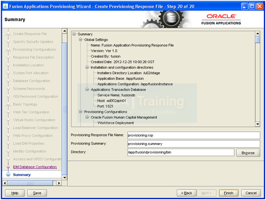
Task: Select tree row 'Name: Fusion Application Provisioning Response File'
Action: [132, 45]
